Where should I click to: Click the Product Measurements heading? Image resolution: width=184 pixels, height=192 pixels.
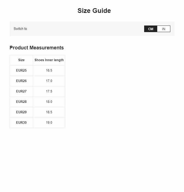pyautogui.click(x=37, y=48)
